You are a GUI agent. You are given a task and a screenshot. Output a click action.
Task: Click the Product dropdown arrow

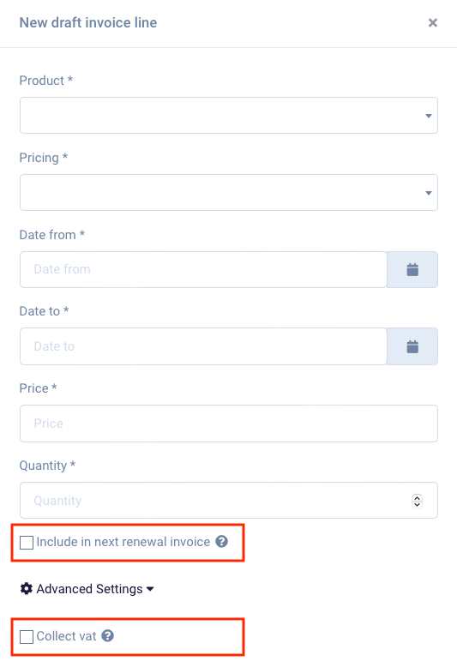429,116
